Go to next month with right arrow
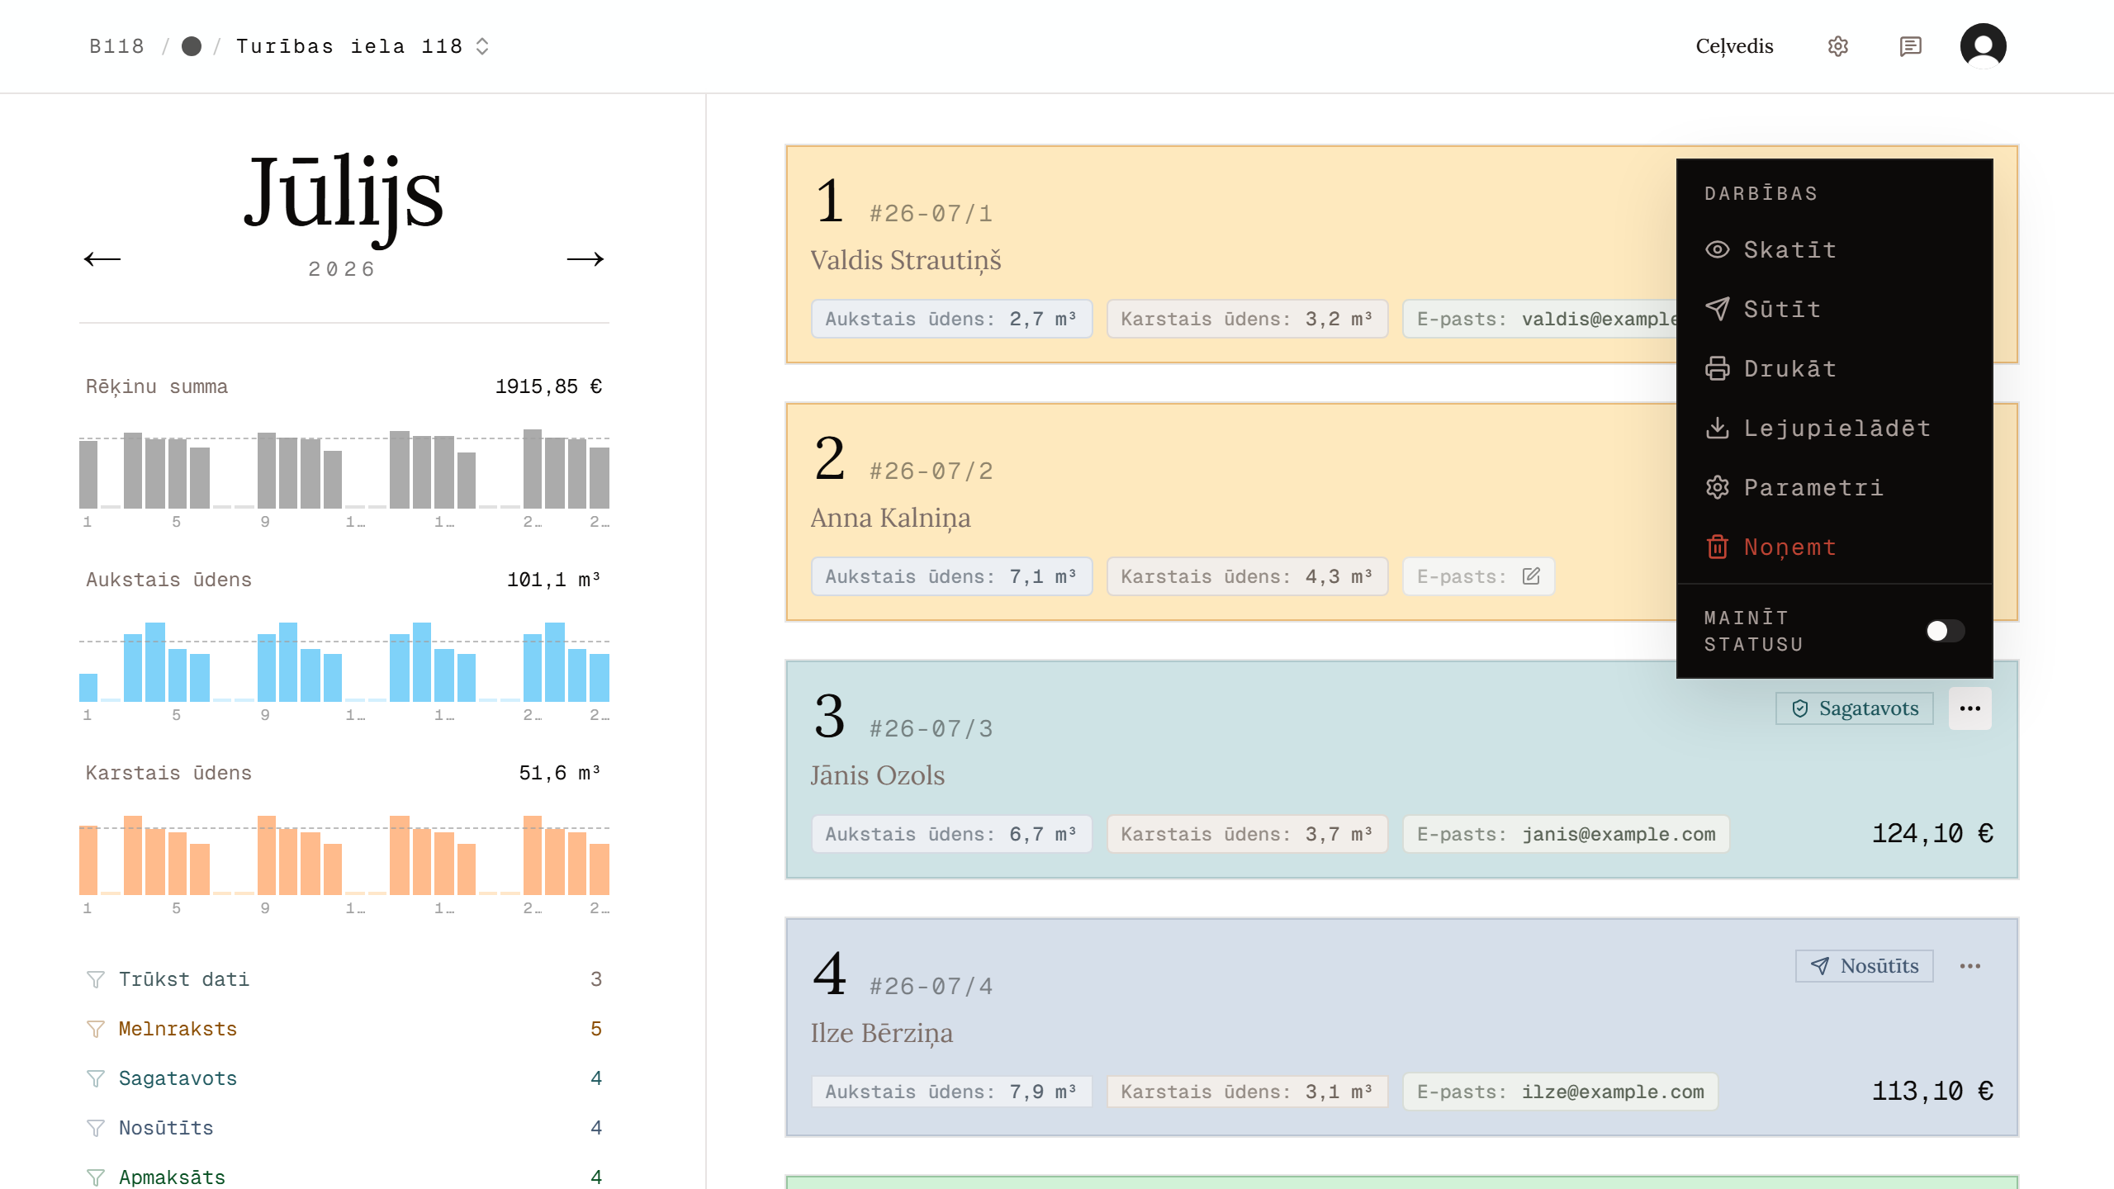The height and width of the screenshot is (1189, 2114). coord(585,259)
